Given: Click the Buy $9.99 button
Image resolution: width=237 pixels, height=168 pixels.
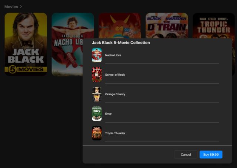Looking at the screenshot, I should (x=211, y=155).
